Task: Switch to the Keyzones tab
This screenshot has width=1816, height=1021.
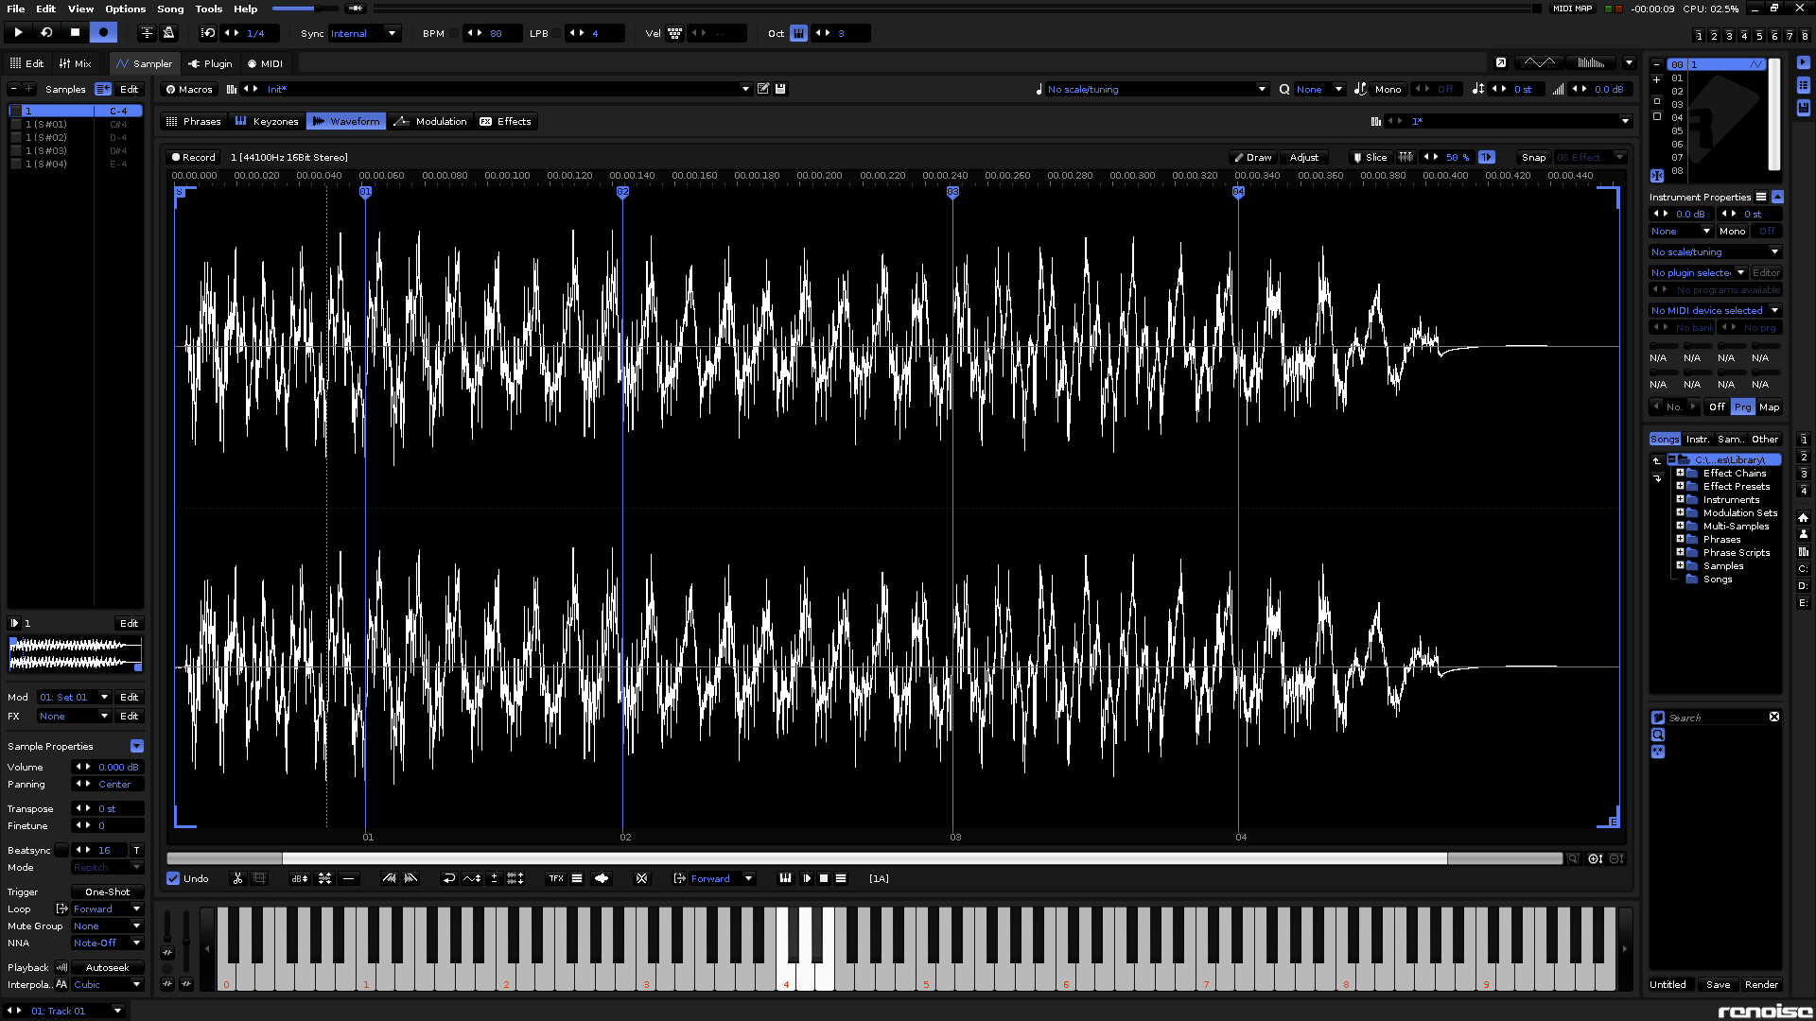Action: coord(267,121)
